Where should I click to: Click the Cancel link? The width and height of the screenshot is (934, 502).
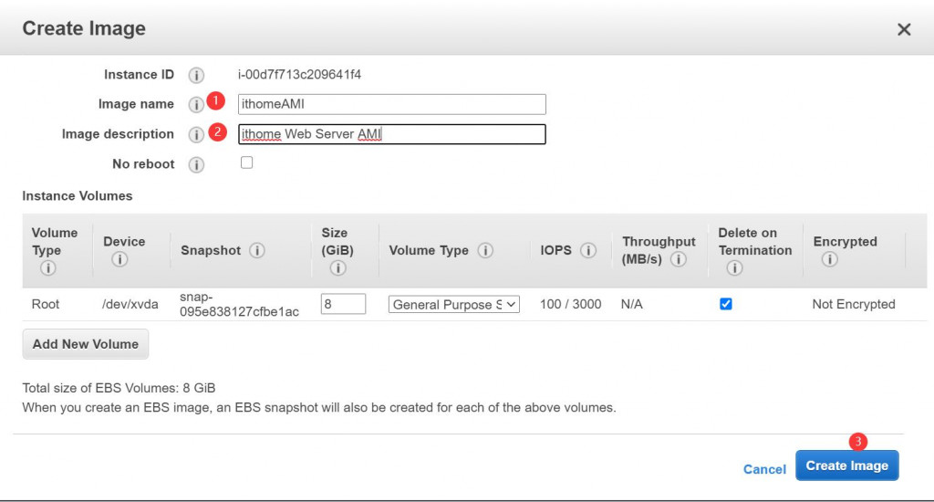[764, 469]
